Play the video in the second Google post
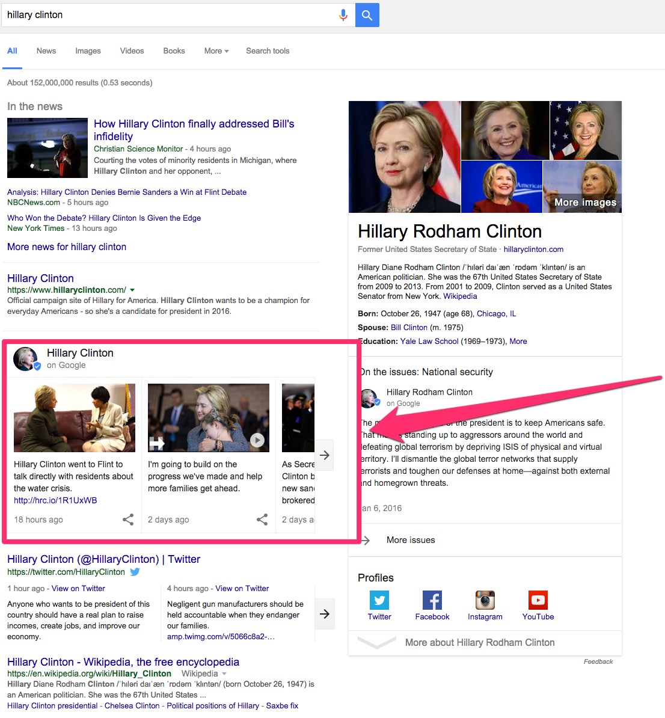This screenshot has height=718, width=665. tap(257, 441)
